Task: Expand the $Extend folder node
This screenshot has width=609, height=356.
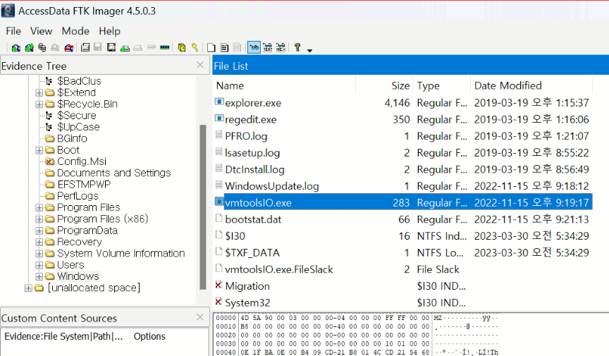Action: [x=39, y=92]
